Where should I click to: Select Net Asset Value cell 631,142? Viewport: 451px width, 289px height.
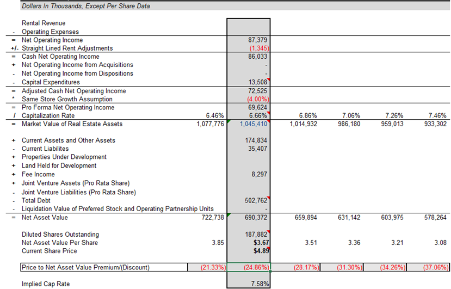click(x=349, y=218)
